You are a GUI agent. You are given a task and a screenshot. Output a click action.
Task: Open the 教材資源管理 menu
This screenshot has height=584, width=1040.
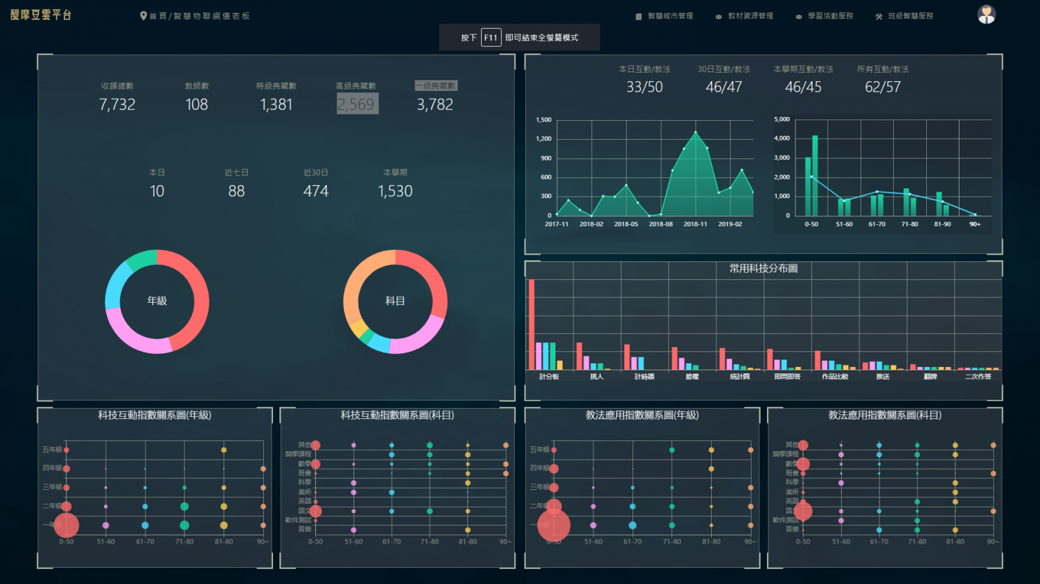coord(750,16)
